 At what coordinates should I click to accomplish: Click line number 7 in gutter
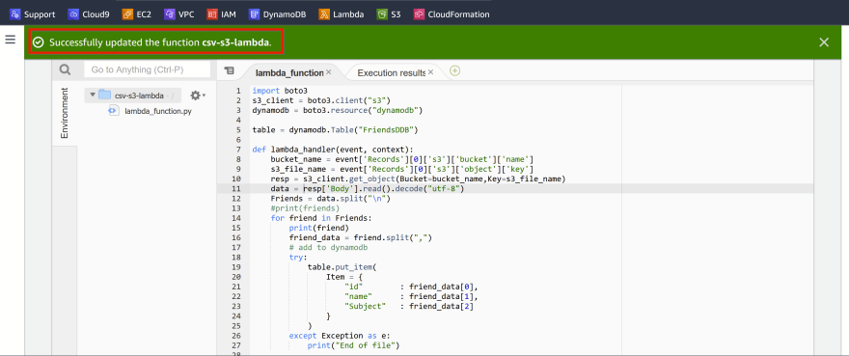tap(239, 150)
